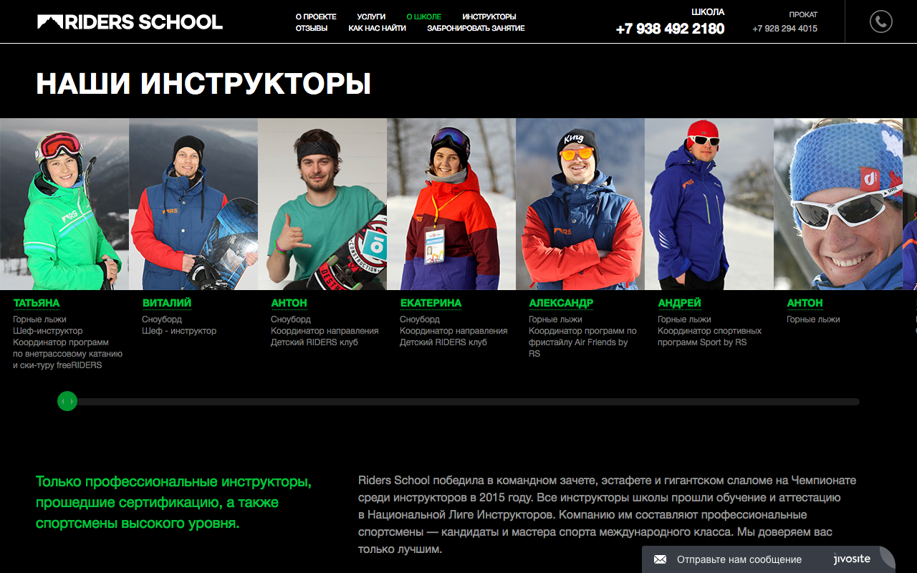Click the Виталий name link
Viewport: 917px width, 573px height.
pos(167,303)
